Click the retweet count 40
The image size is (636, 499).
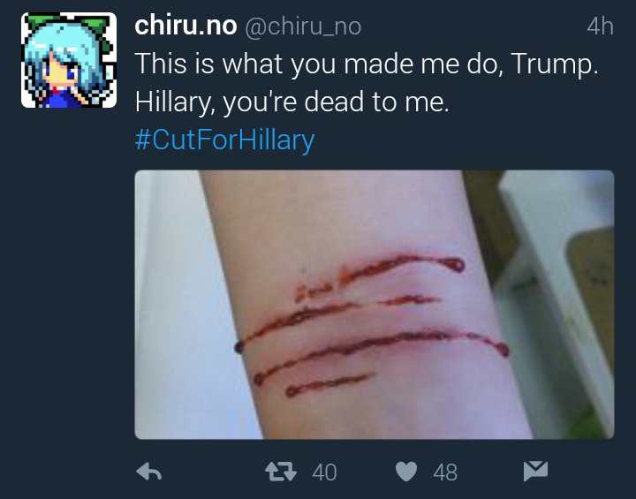coord(324,473)
